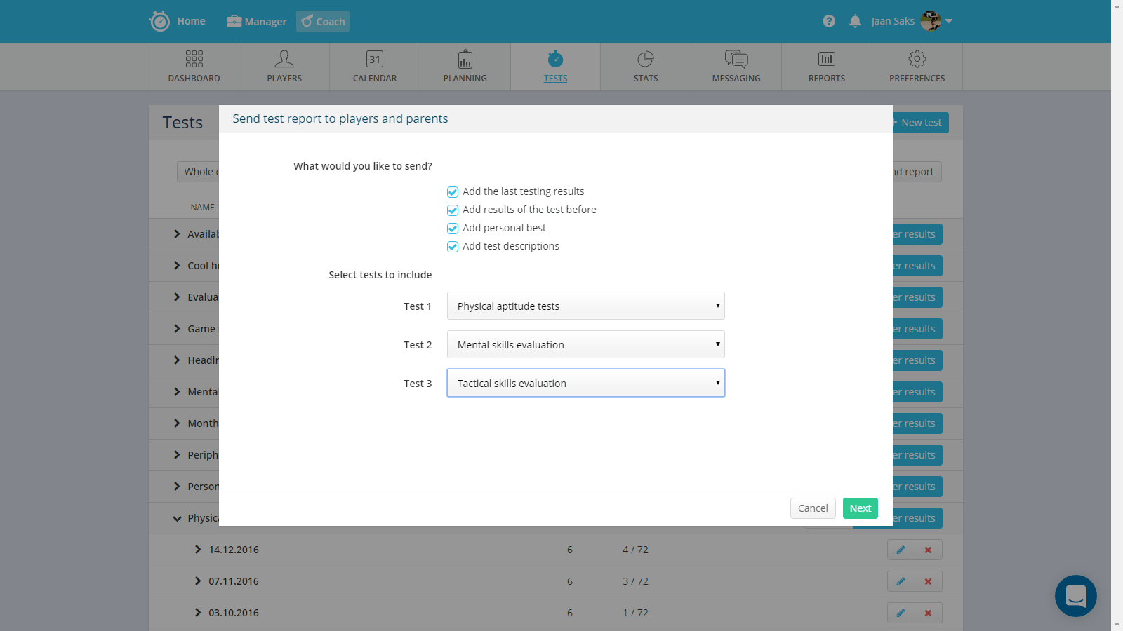The width and height of the screenshot is (1123, 631).
Task: Go to Players section icon
Action: pyautogui.click(x=284, y=59)
